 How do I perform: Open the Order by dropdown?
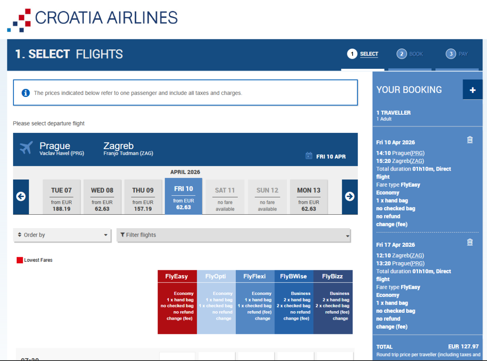click(62, 235)
